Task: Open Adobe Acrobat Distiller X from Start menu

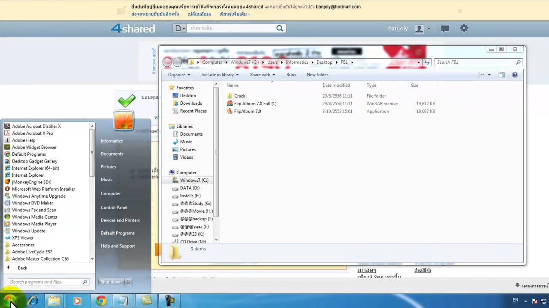Action: [36, 126]
